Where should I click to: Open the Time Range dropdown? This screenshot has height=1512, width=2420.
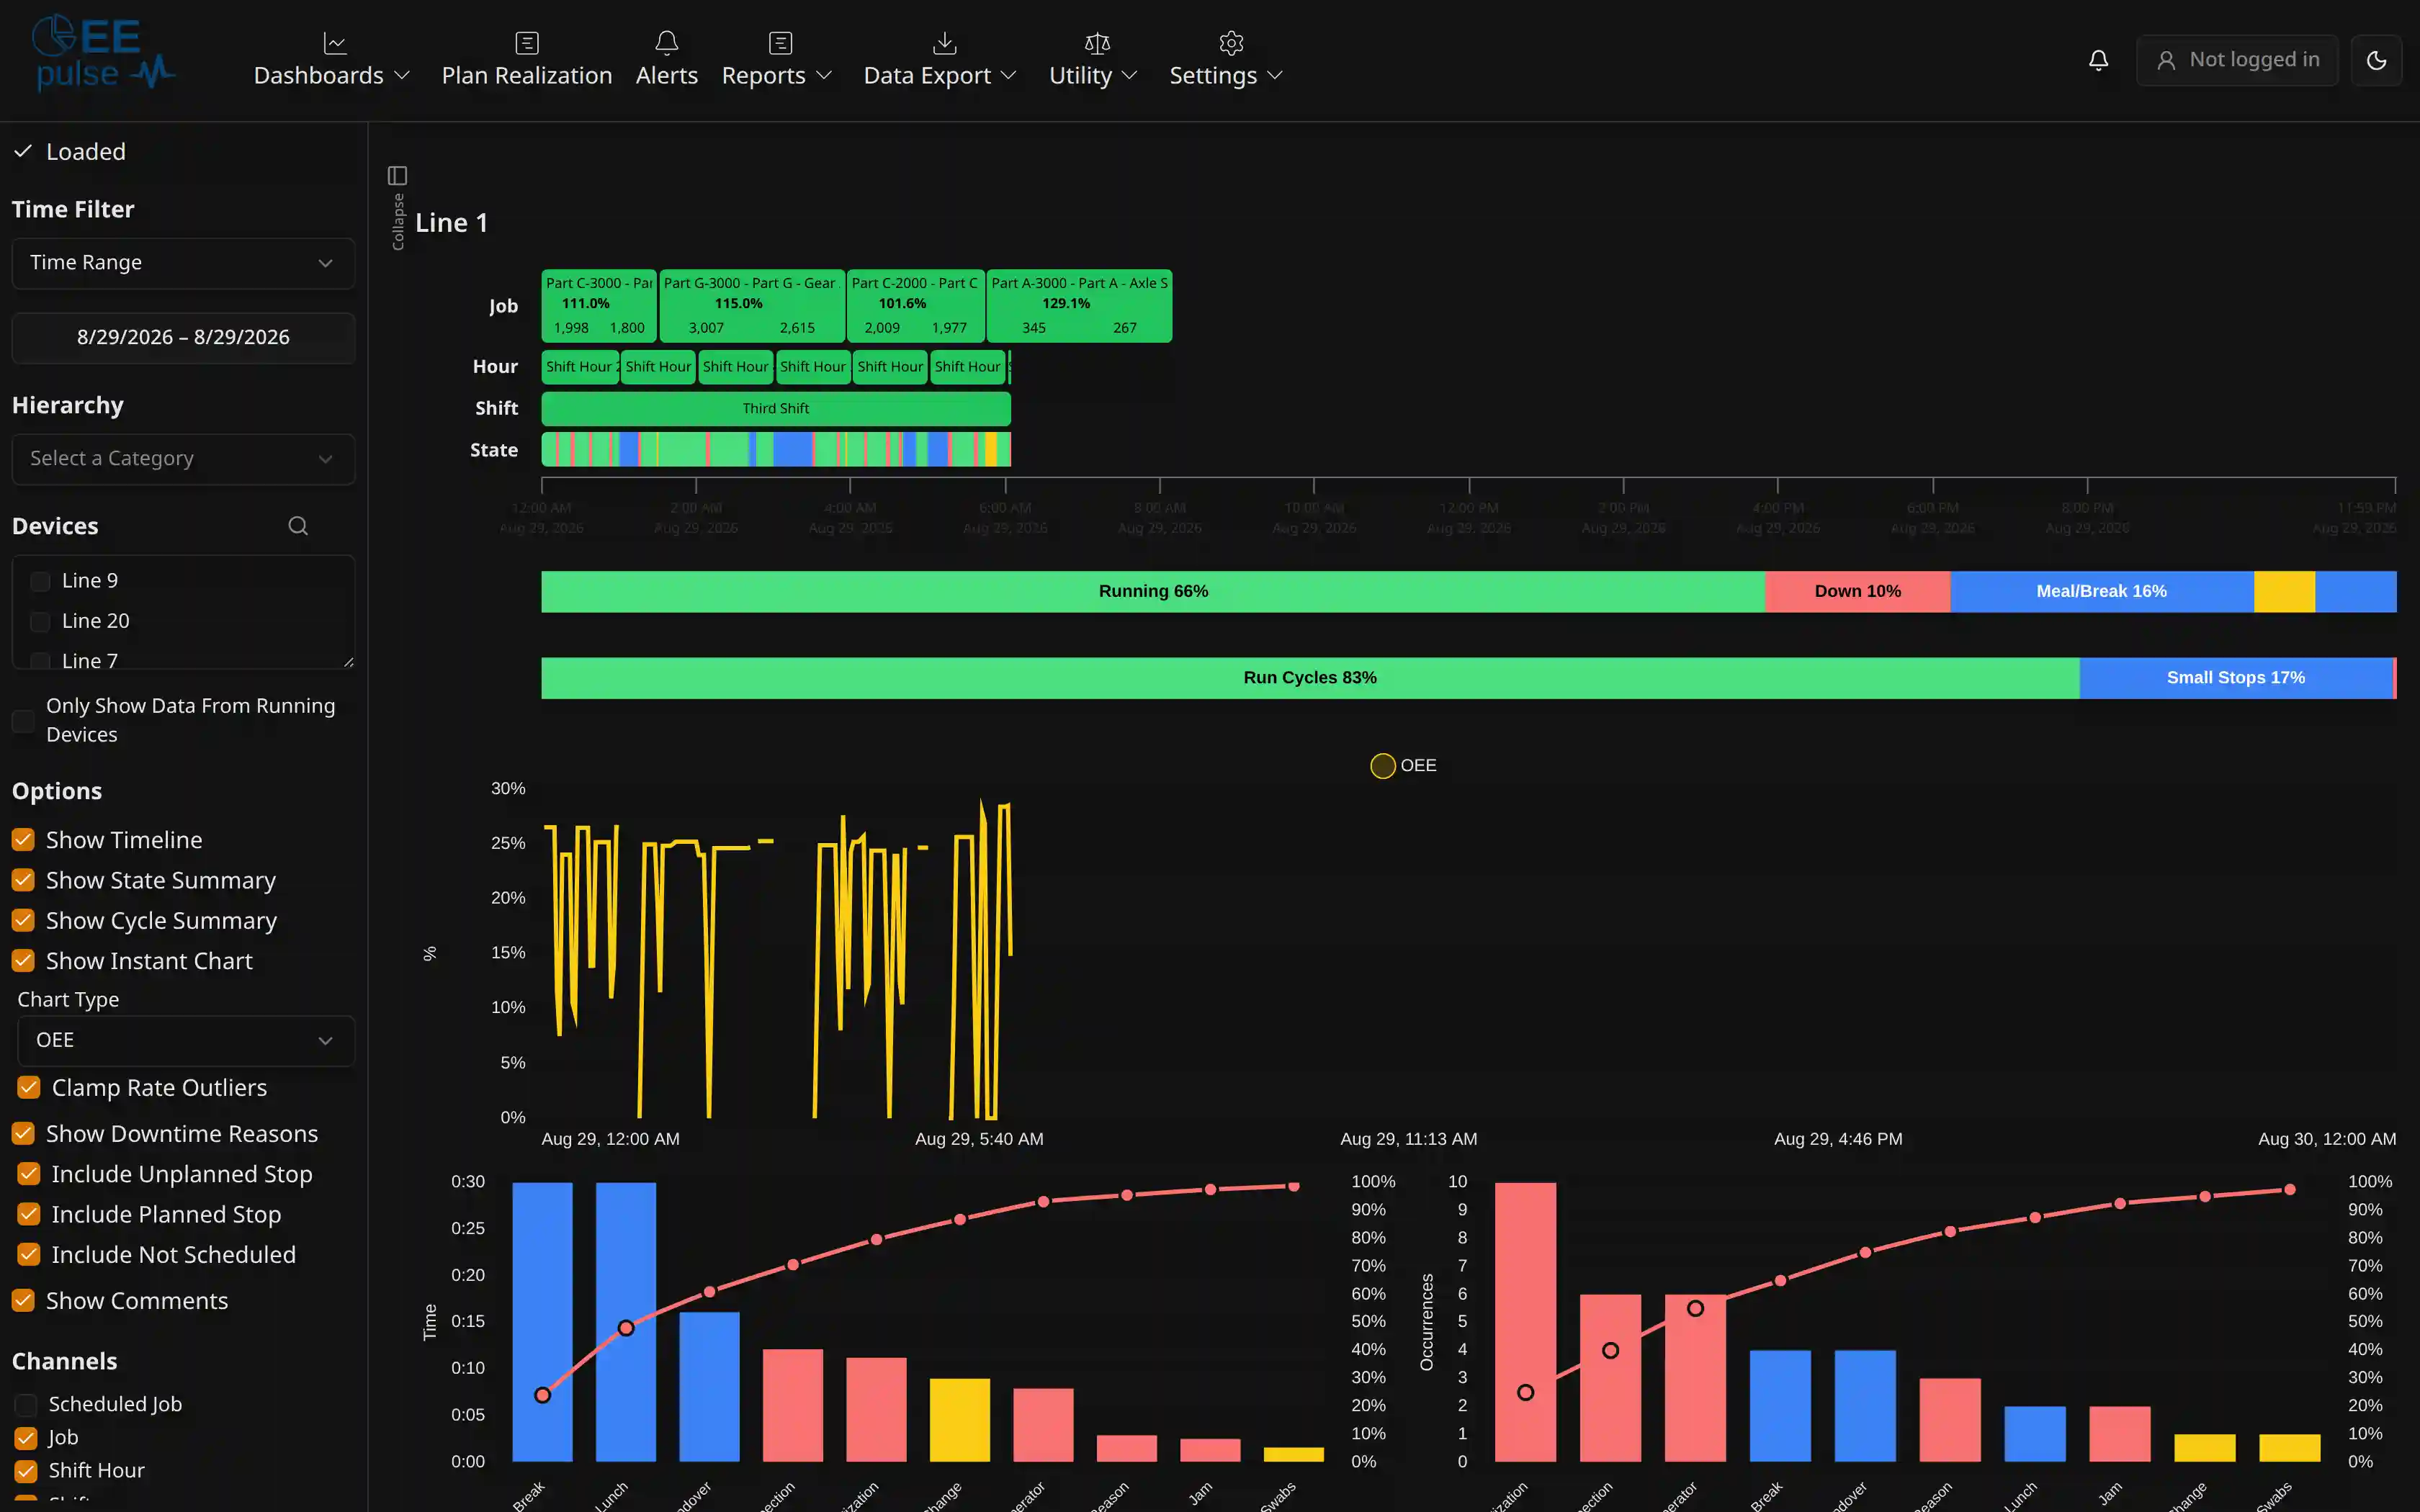(x=183, y=263)
